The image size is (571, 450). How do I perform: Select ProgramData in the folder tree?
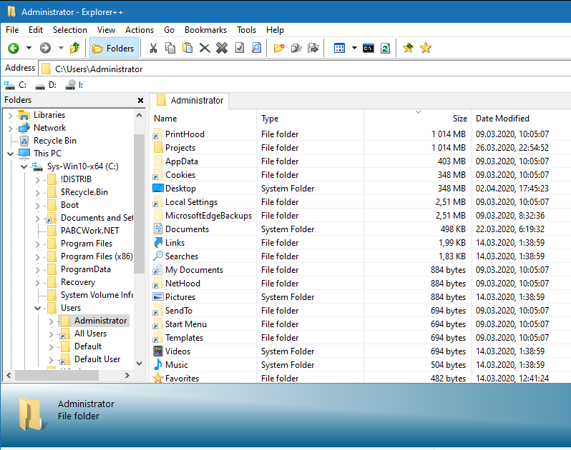86,269
